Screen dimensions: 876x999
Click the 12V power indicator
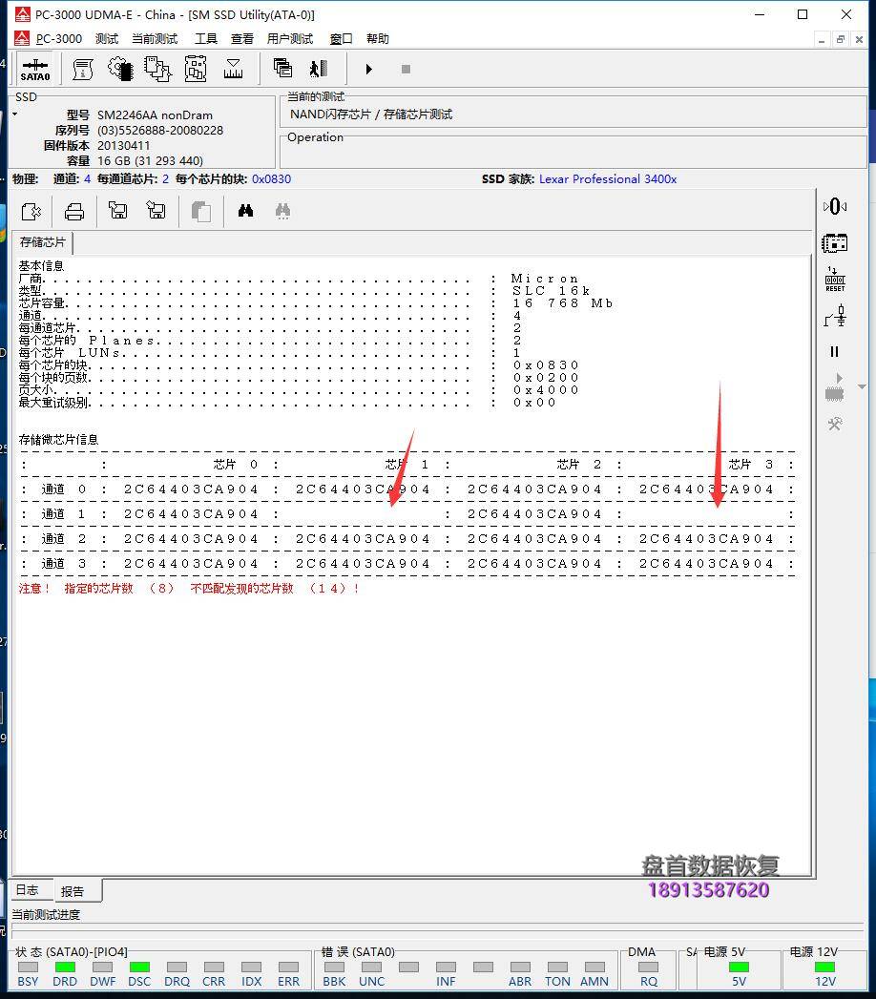[825, 968]
